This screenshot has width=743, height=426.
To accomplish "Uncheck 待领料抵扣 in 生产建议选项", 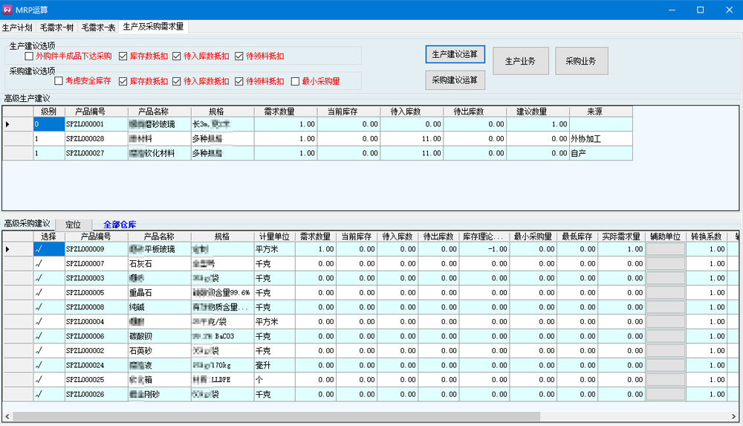I will 239,57.
